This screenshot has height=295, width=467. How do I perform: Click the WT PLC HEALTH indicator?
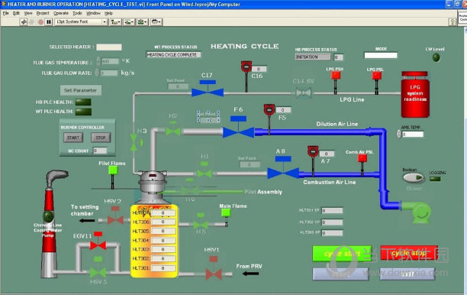tap(83, 112)
